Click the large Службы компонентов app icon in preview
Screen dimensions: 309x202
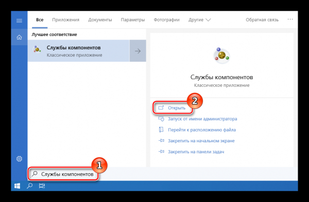pyautogui.click(x=221, y=56)
